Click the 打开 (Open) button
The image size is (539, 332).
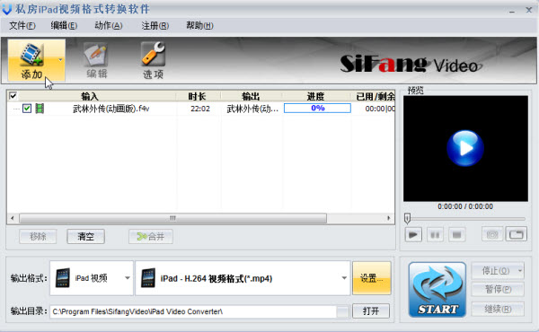click(x=371, y=311)
